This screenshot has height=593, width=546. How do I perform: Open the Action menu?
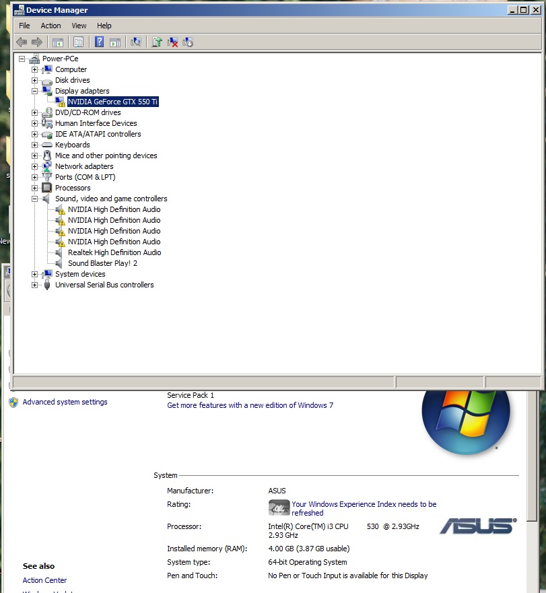point(50,26)
